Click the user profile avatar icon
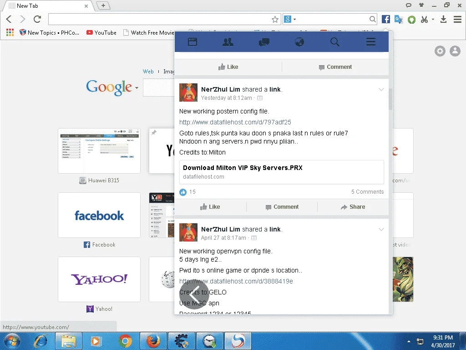 (x=455, y=51)
